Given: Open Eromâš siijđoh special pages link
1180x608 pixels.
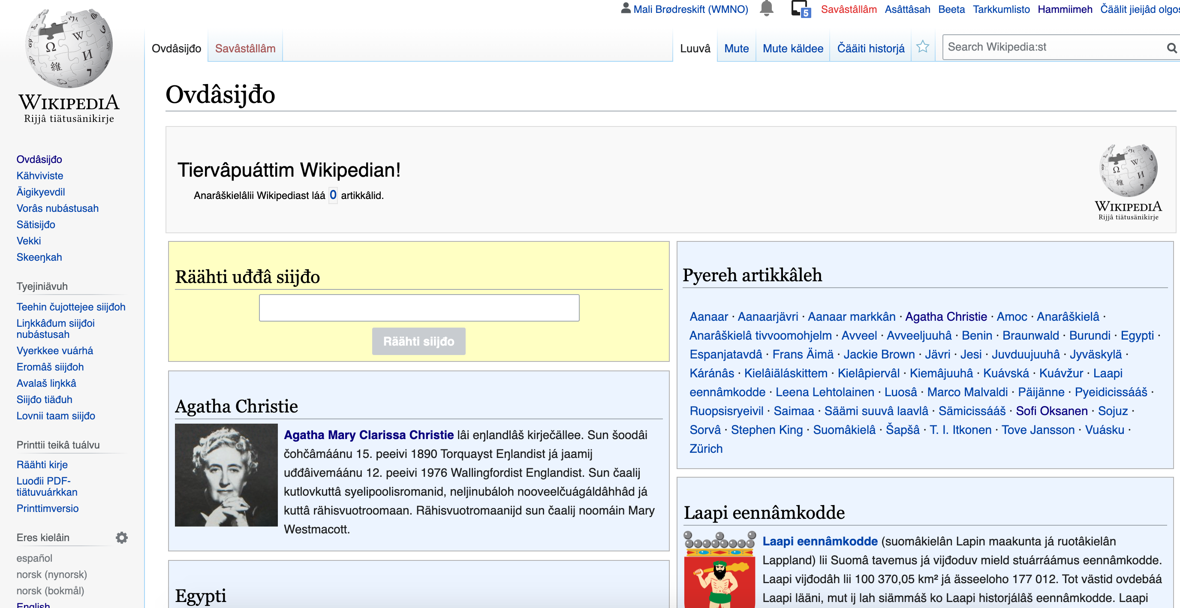Looking at the screenshot, I should 51,367.
